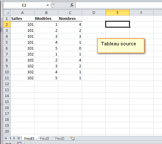Open the Name Box dropdown arrow
The height and width of the screenshot is (144, 162).
coord(48,5)
